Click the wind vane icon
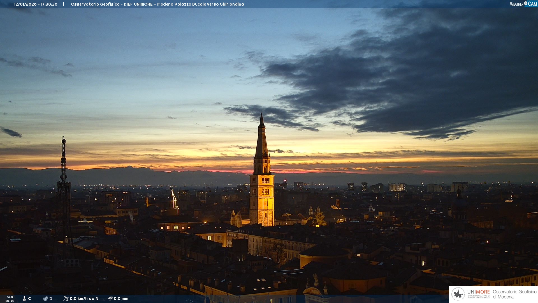 point(66,298)
